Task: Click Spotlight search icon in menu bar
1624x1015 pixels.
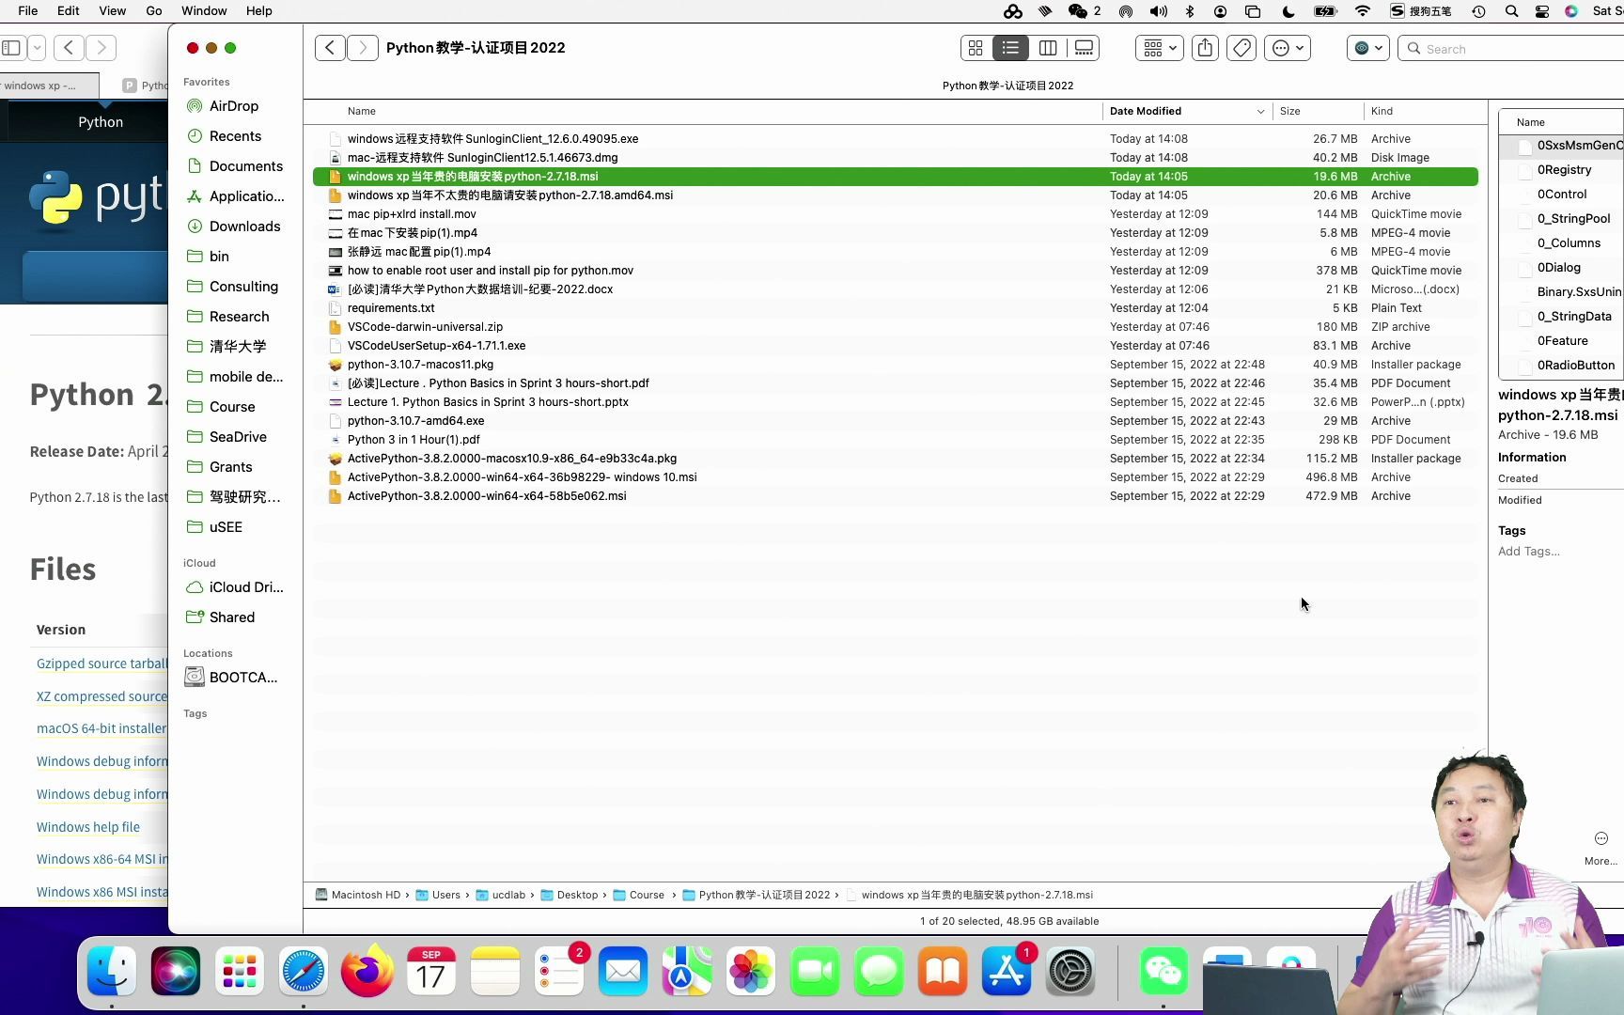Action: click(1511, 11)
